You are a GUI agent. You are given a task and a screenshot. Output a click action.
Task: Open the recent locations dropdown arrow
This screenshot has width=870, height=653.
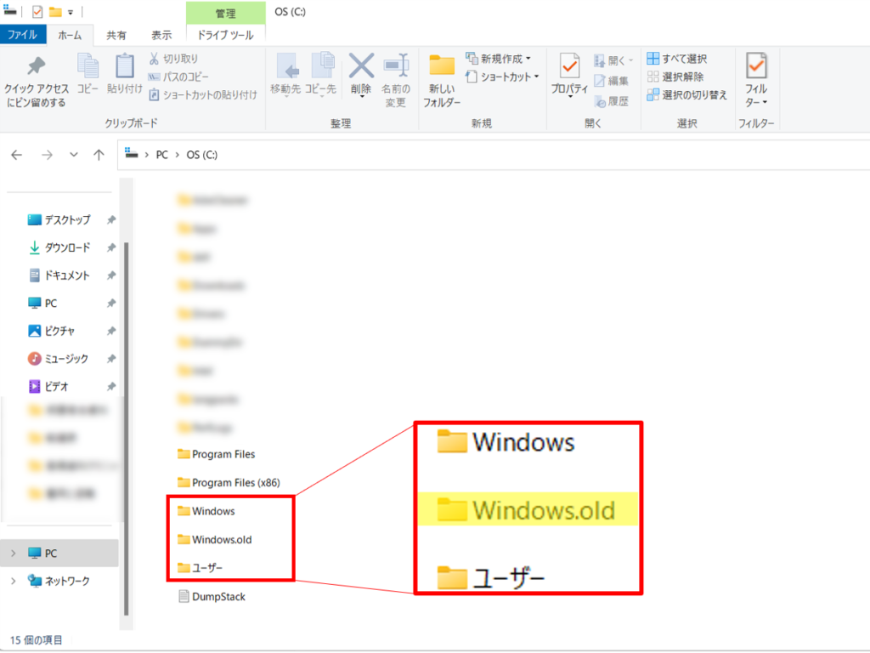point(74,155)
